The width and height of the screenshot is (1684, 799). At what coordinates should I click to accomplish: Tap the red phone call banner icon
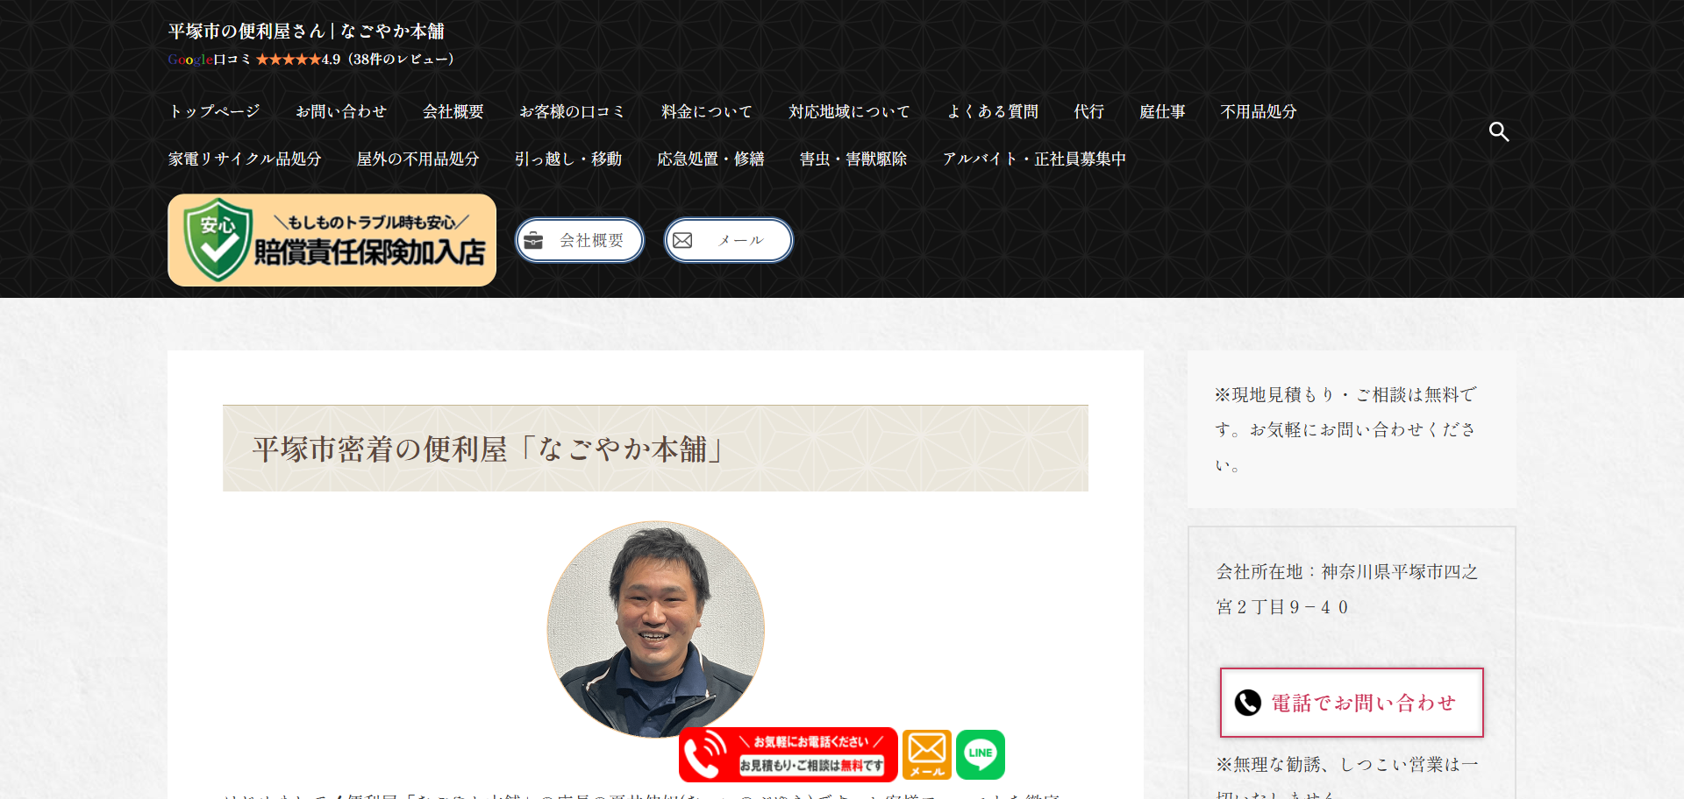(x=788, y=754)
